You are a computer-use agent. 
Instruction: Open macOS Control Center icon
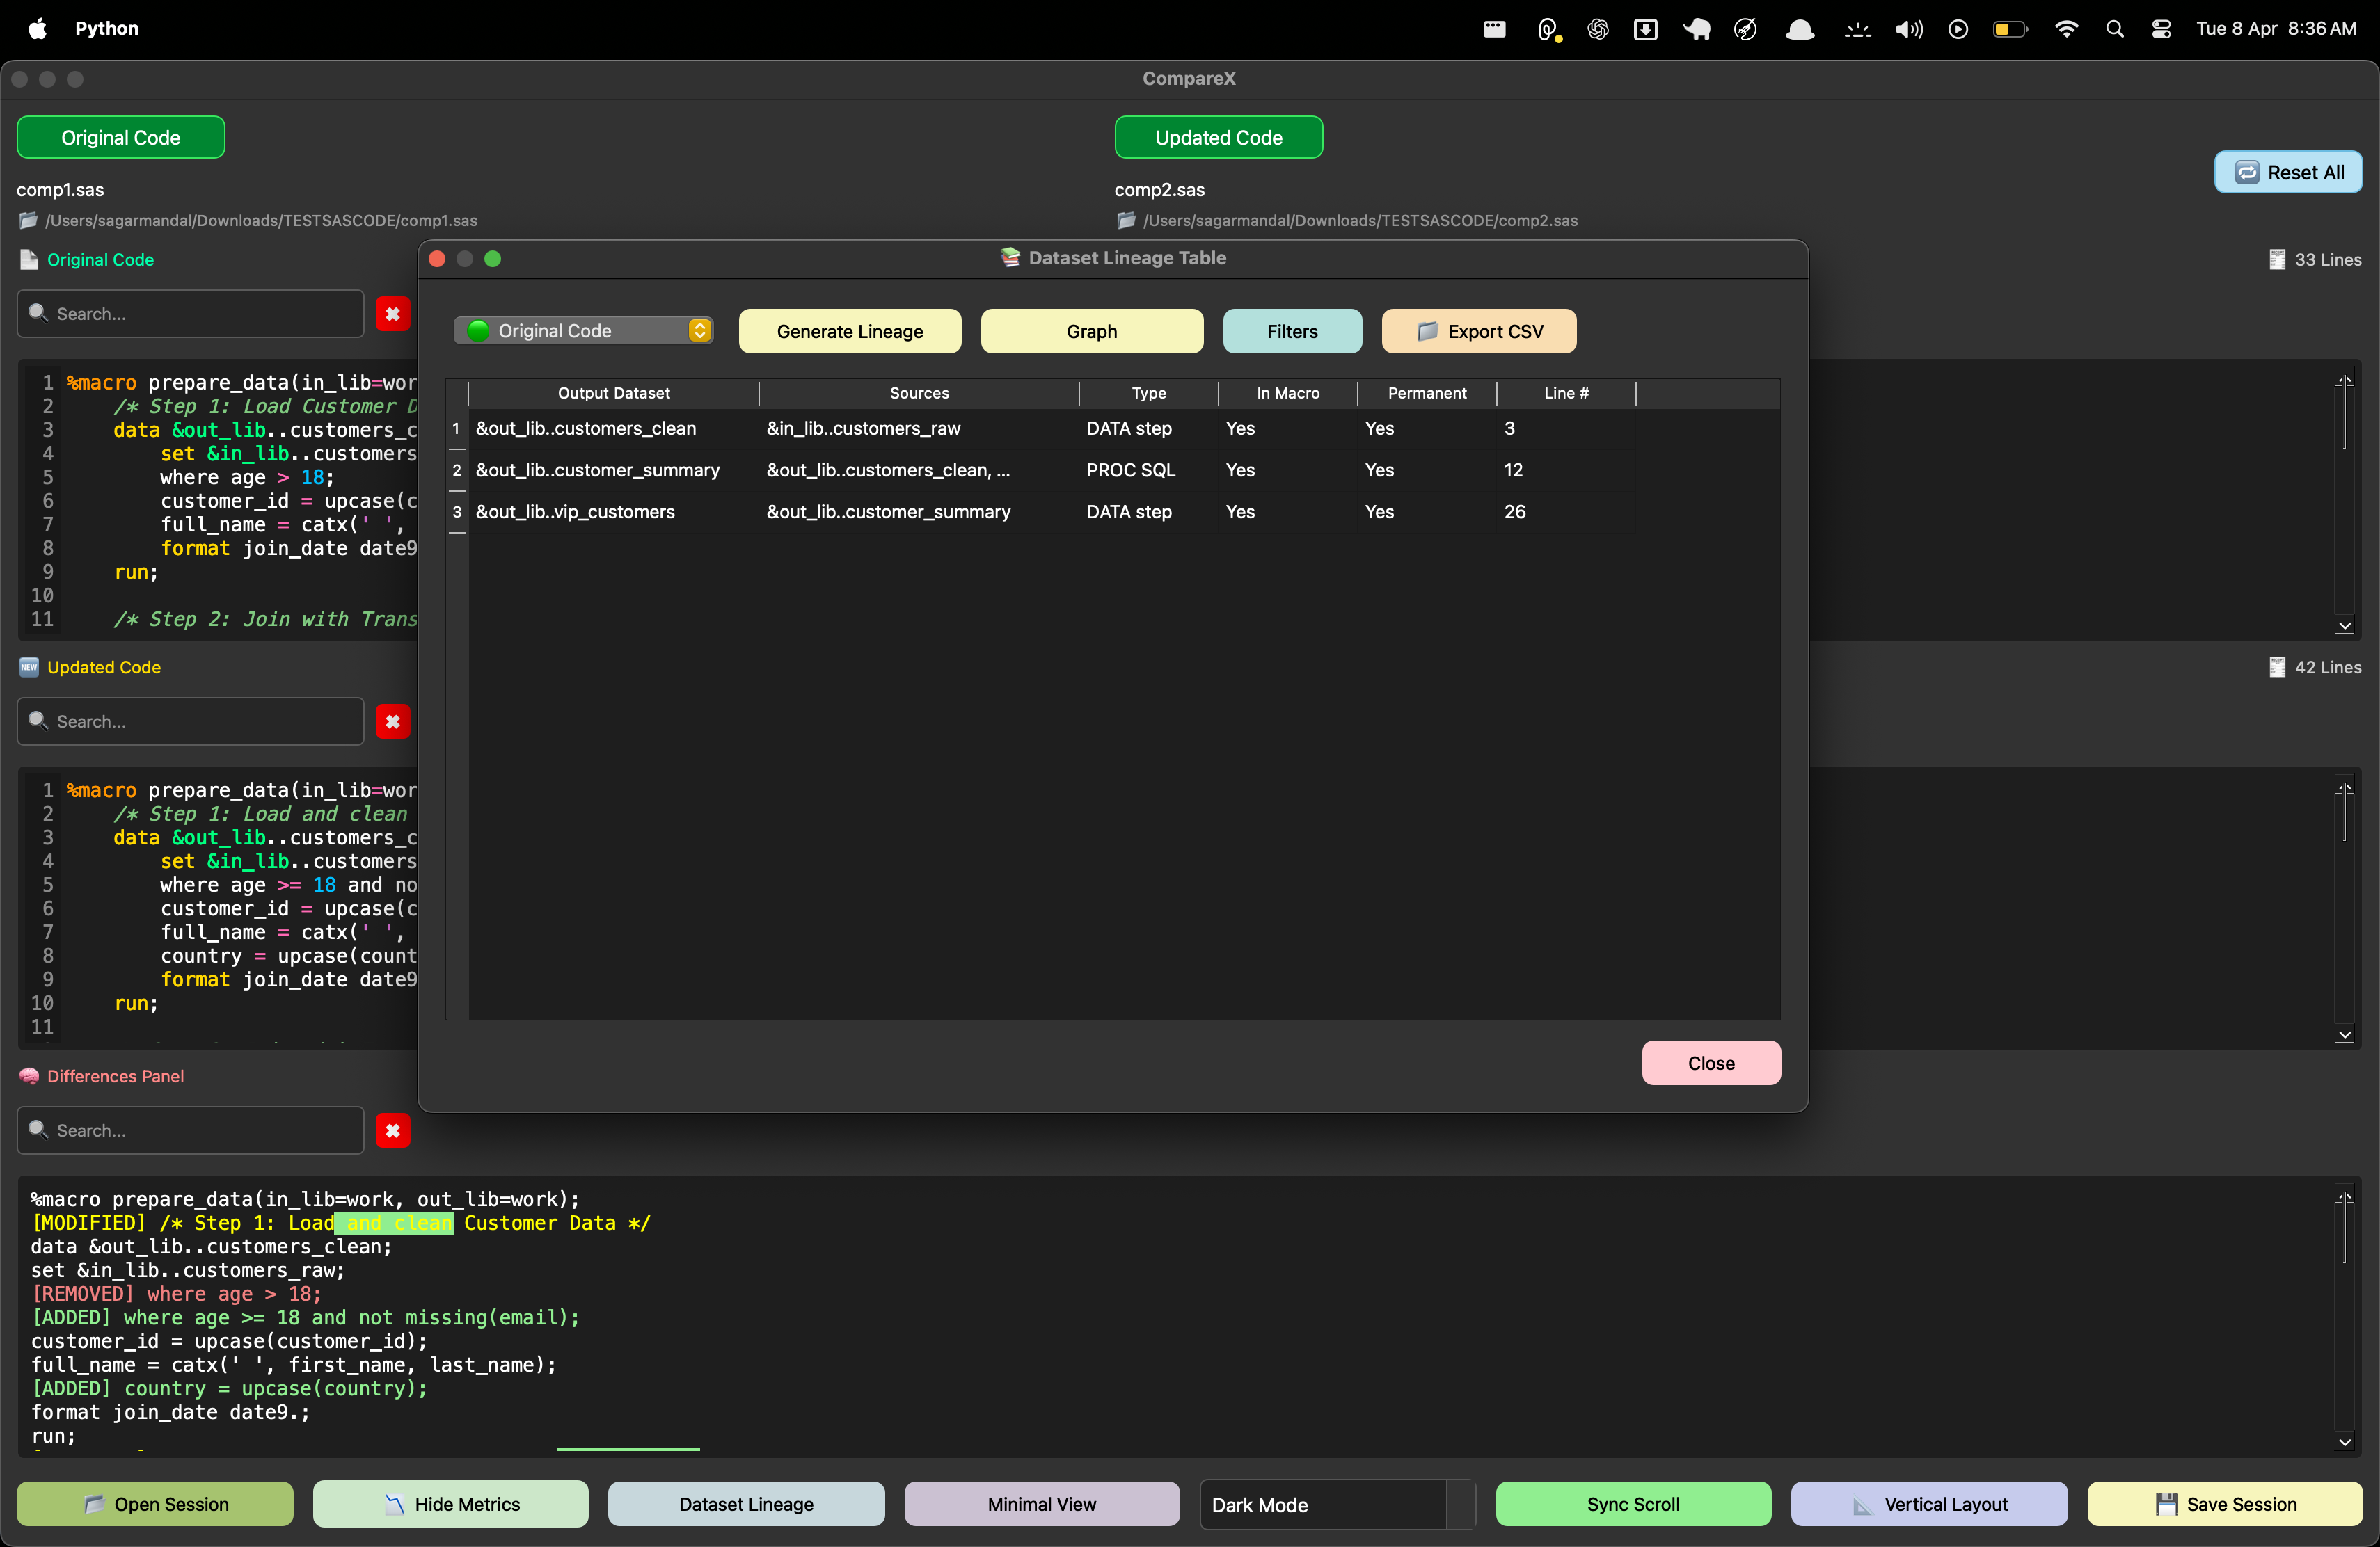[x=2161, y=28]
